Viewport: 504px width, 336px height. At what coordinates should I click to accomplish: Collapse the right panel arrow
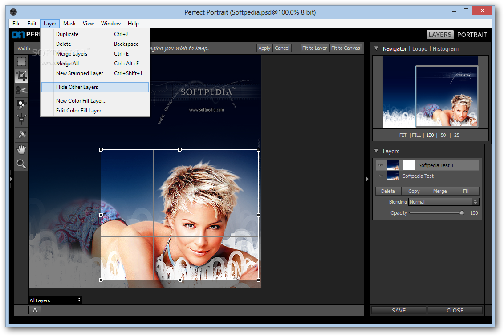coord(367,179)
